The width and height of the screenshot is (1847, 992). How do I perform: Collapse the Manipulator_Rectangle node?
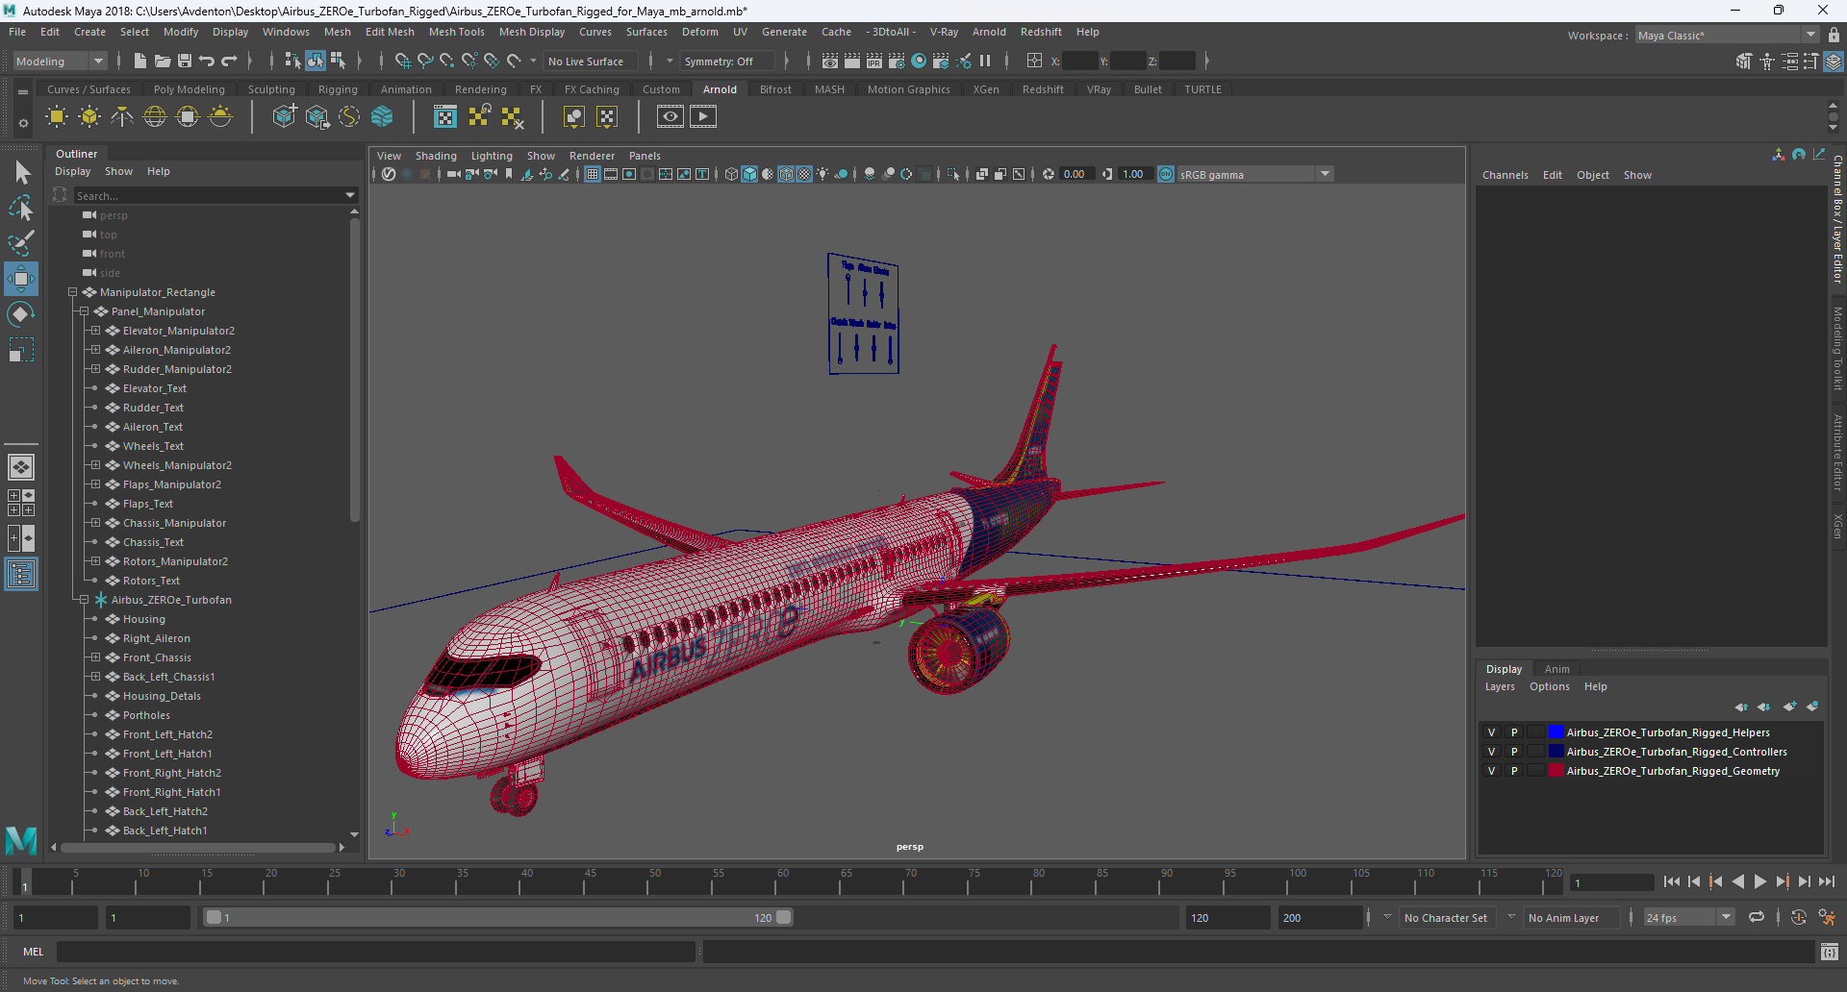coord(72,292)
